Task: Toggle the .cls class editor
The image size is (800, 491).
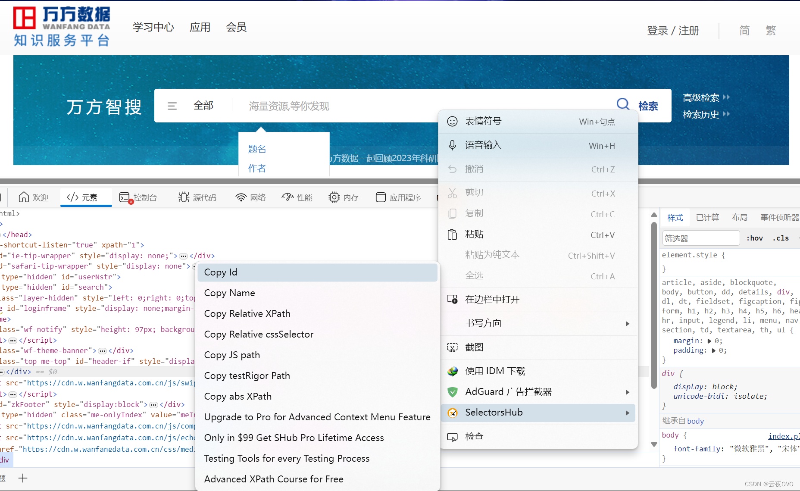Action: click(x=781, y=238)
